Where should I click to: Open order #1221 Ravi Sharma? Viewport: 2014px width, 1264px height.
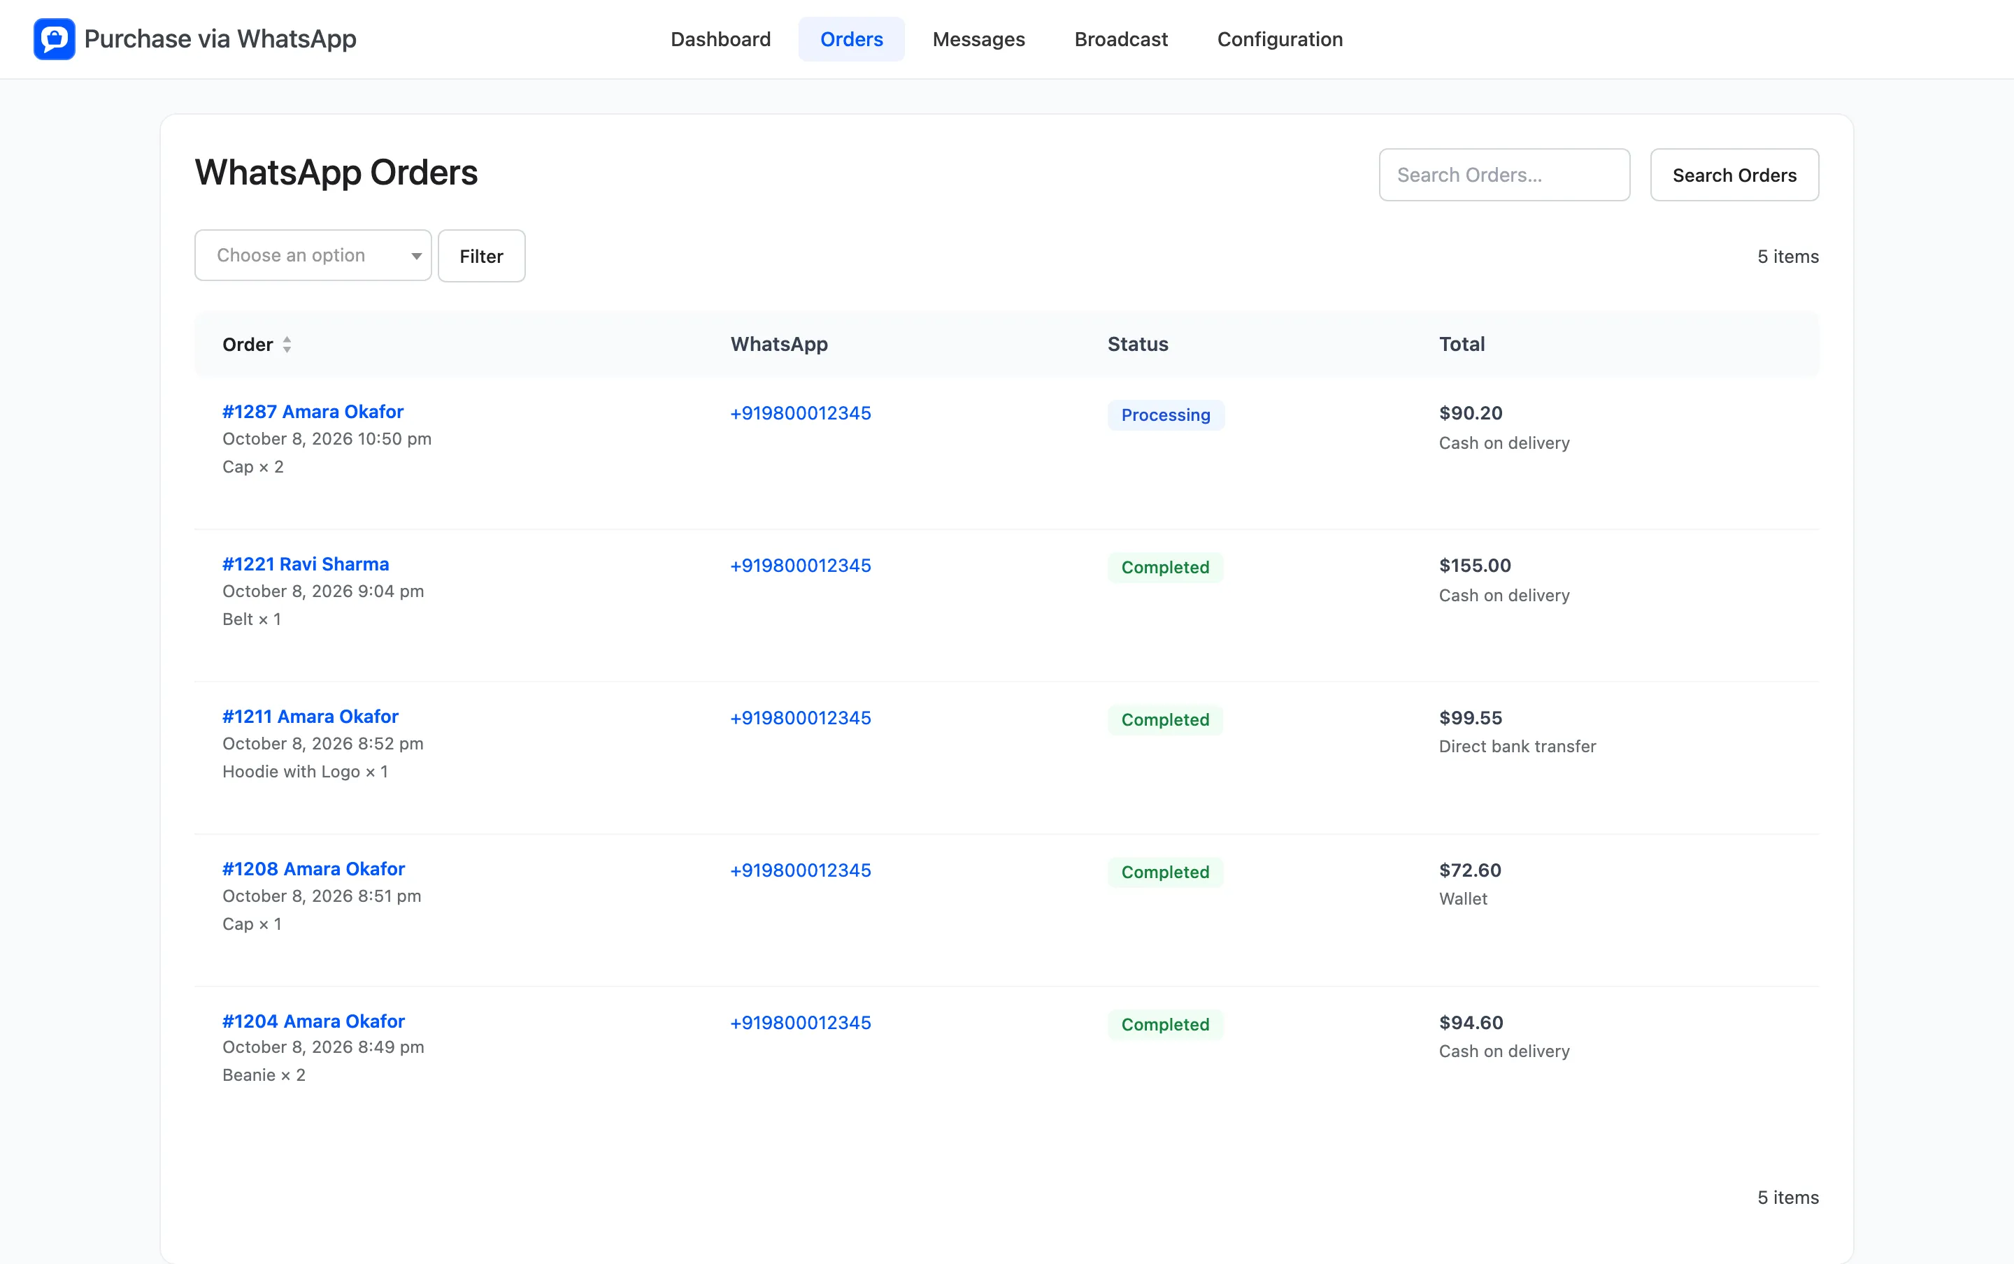[x=305, y=564]
